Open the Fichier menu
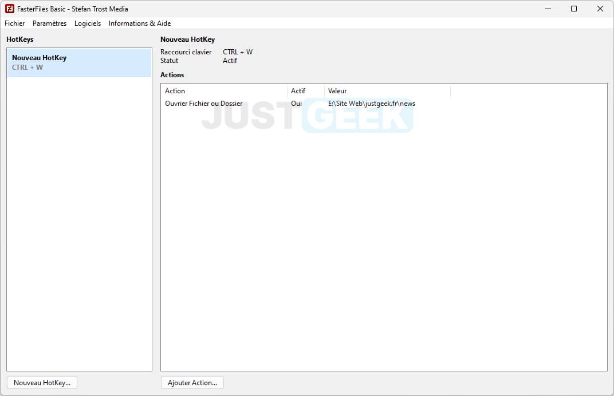The image size is (614, 396). tap(14, 23)
